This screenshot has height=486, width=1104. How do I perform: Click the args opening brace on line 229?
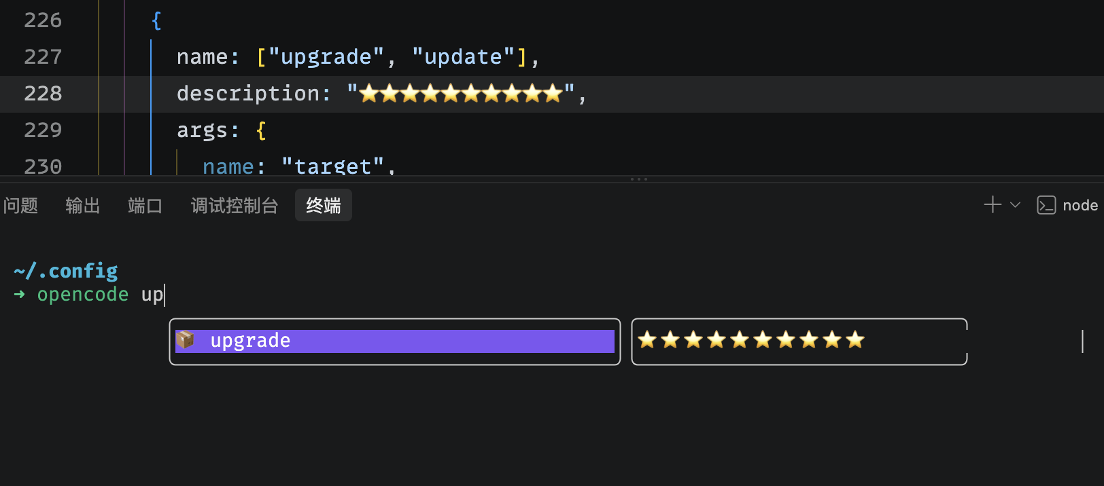click(x=261, y=130)
